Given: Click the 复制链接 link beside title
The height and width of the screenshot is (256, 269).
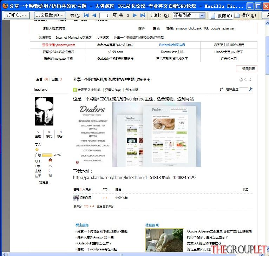Looking at the screenshot, I should (x=143, y=80).
